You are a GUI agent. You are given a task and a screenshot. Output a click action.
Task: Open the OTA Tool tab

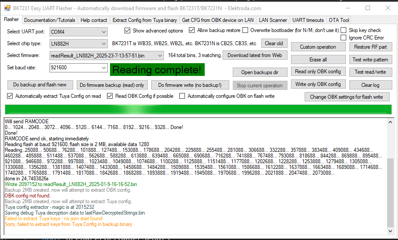pyautogui.click(x=339, y=20)
